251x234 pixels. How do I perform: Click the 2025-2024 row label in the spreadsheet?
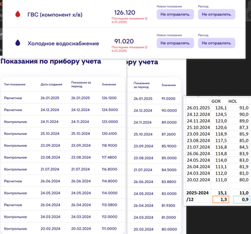coord(197,193)
